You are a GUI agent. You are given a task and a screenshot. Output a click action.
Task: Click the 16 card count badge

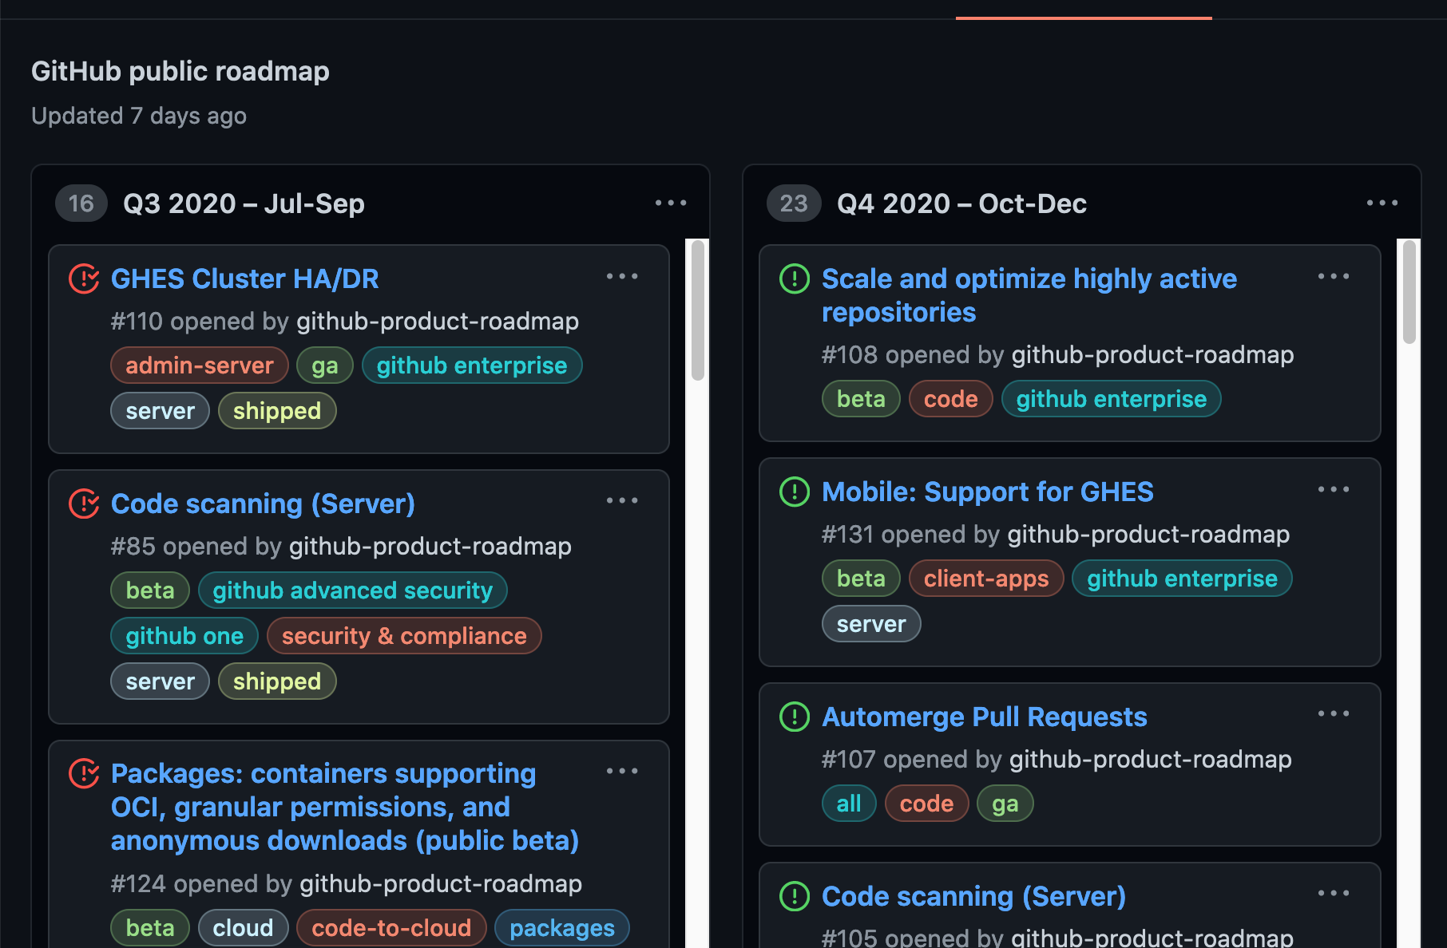point(81,203)
